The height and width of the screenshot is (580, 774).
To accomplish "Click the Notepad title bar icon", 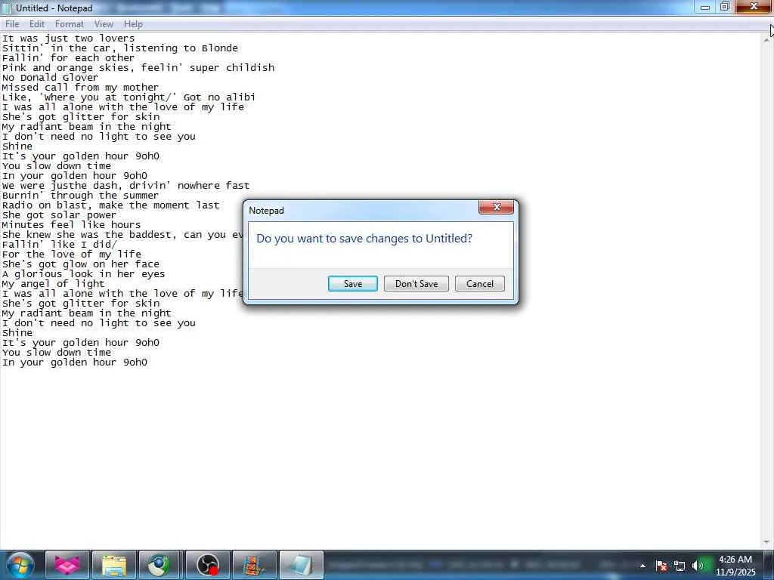I will pyautogui.click(x=7, y=8).
